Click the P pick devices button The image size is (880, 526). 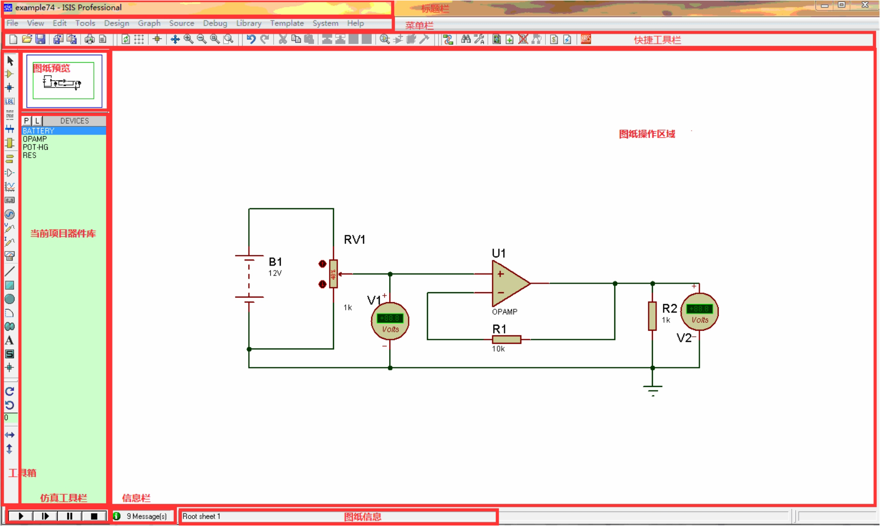[x=27, y=121]
